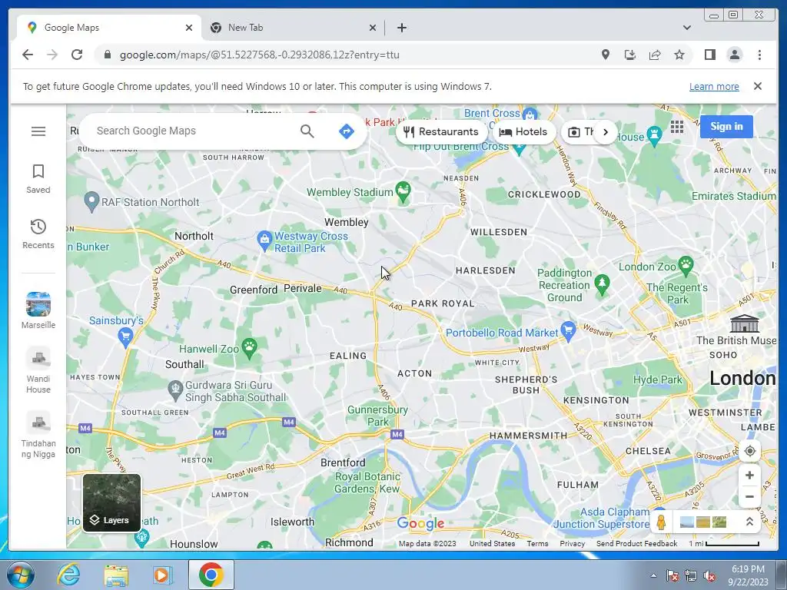Image resolution: width=787 pixels, height=590 pixels.
Task: Click the blue Sign in button
Action: (726, 127)
